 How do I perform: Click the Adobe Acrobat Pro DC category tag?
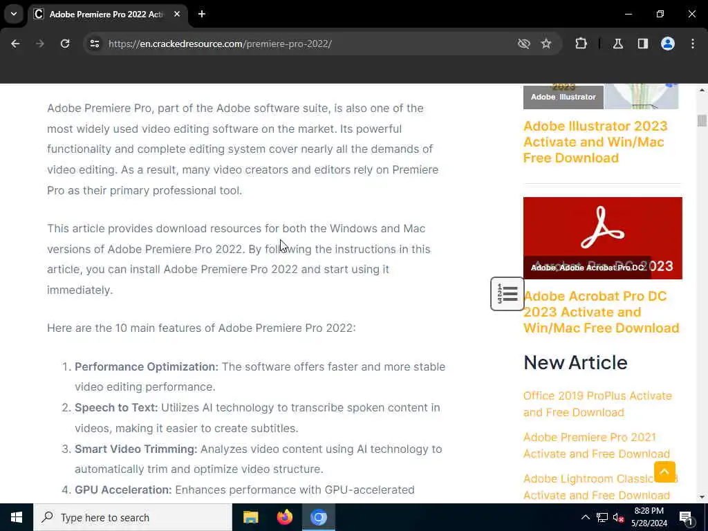pos(601,268)
